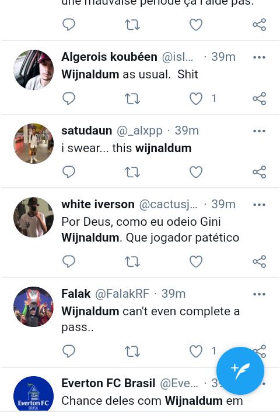Compose a new tweet with floating button
The image size is (280, 420).
(240, 371)
